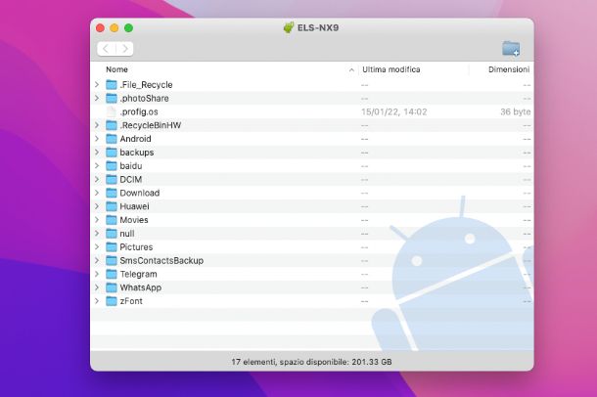Click the Download folder icon
597x397 pixels.
(x=112, y=193)
